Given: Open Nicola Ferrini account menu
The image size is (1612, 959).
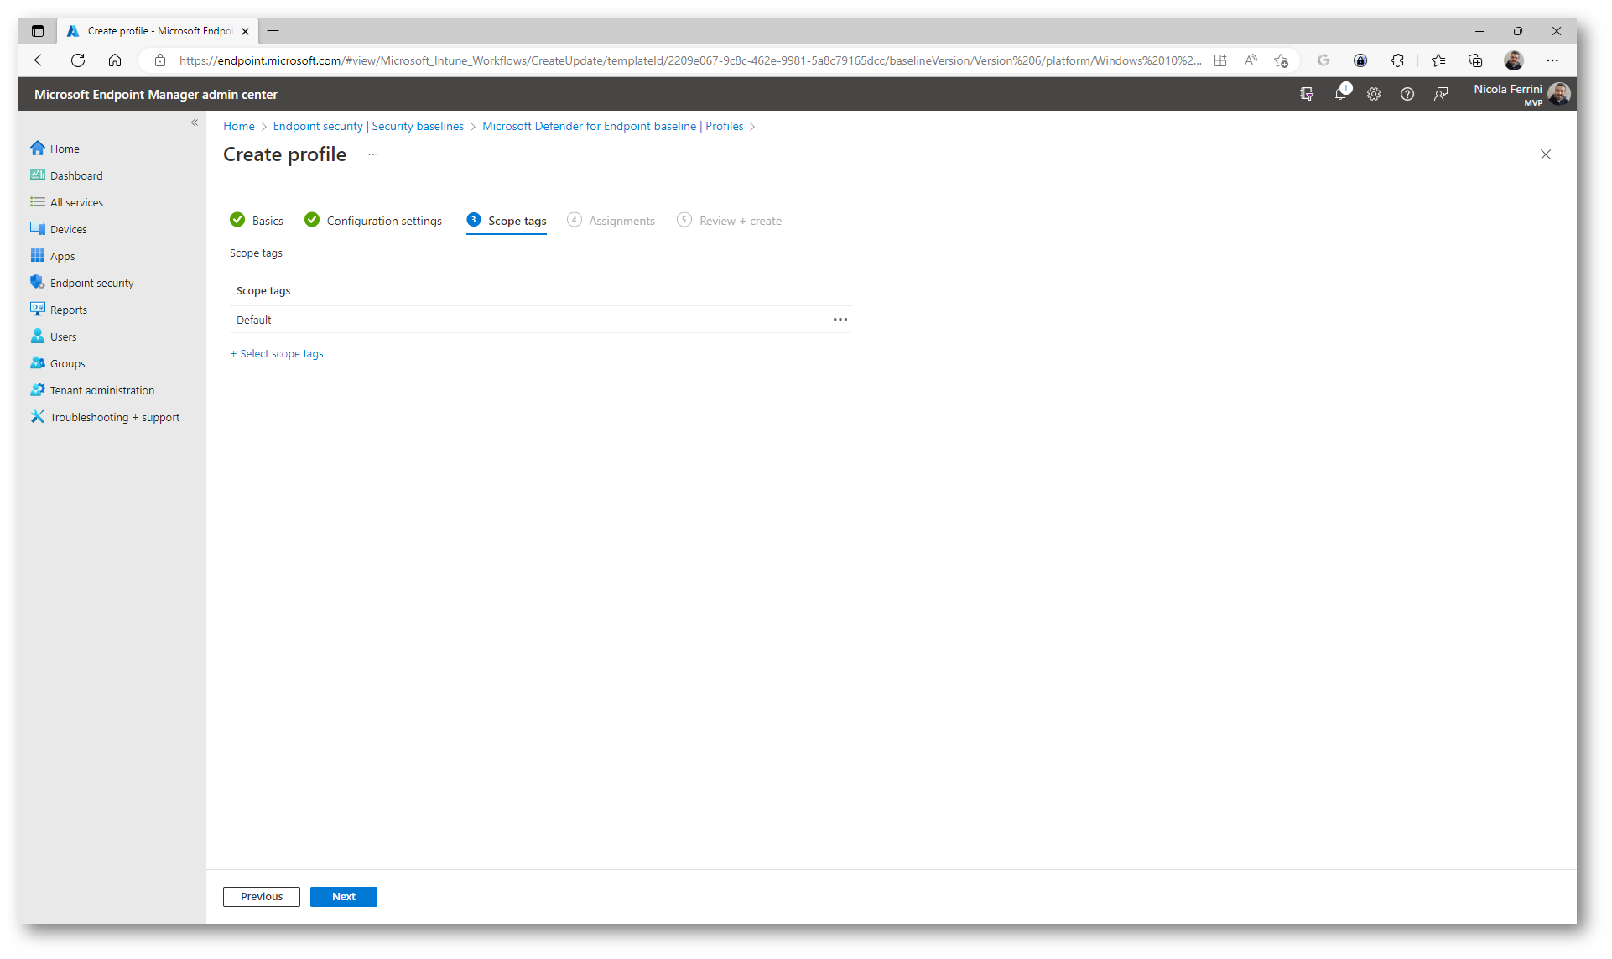Looking at the screenshot, I should click(x=1521, y=94).
